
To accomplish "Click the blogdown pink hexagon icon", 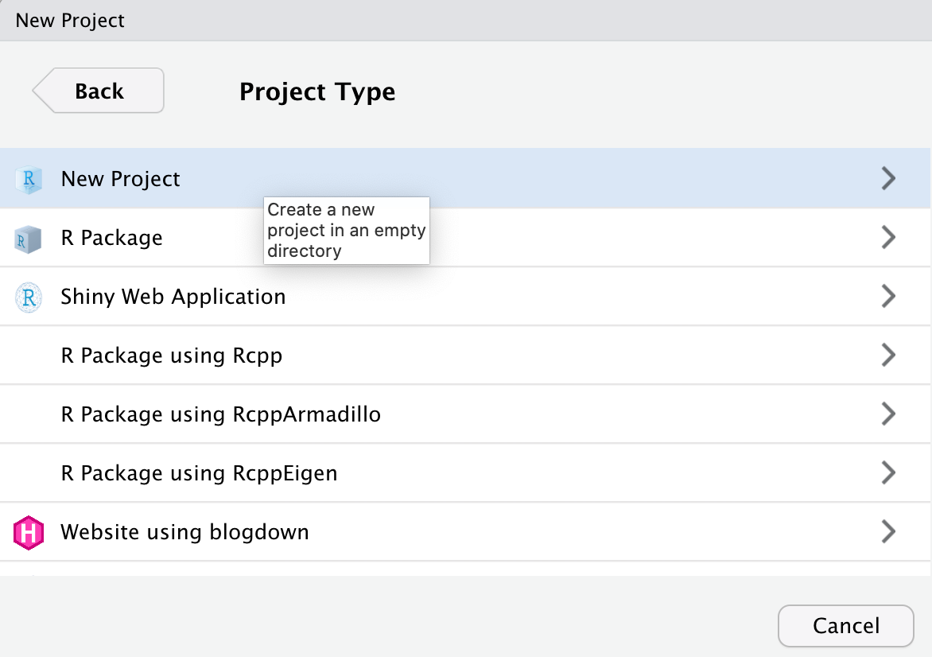I will [x=28, y=532].
